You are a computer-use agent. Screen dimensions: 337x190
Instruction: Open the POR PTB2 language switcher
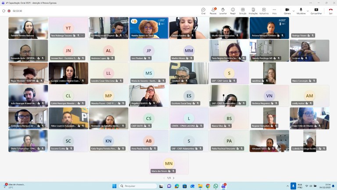[x=300, y=186]
